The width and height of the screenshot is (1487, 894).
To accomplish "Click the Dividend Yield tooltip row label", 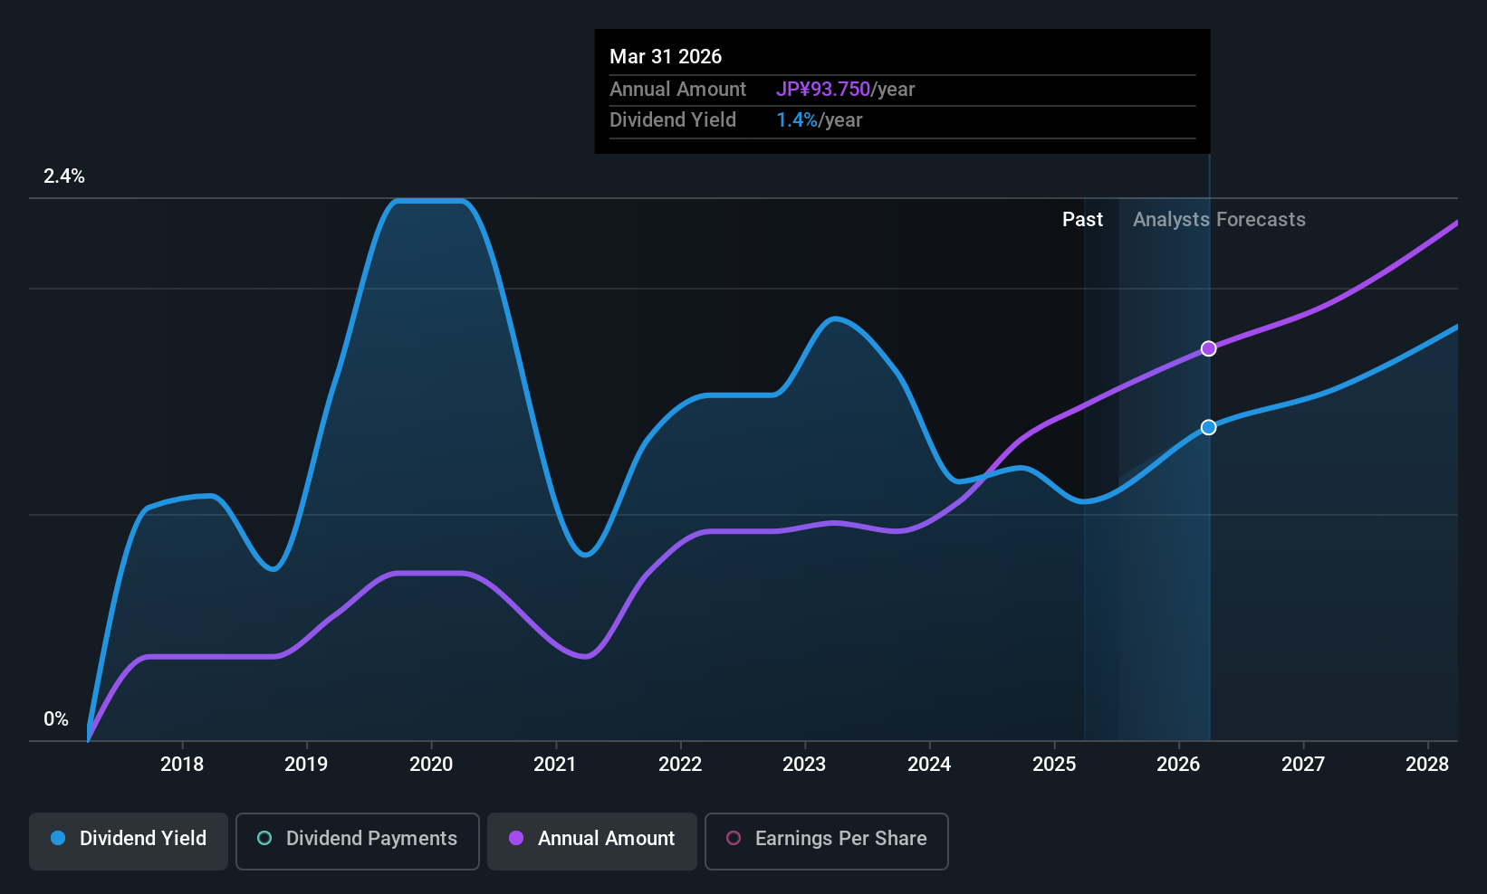I will tap(673, 120).
